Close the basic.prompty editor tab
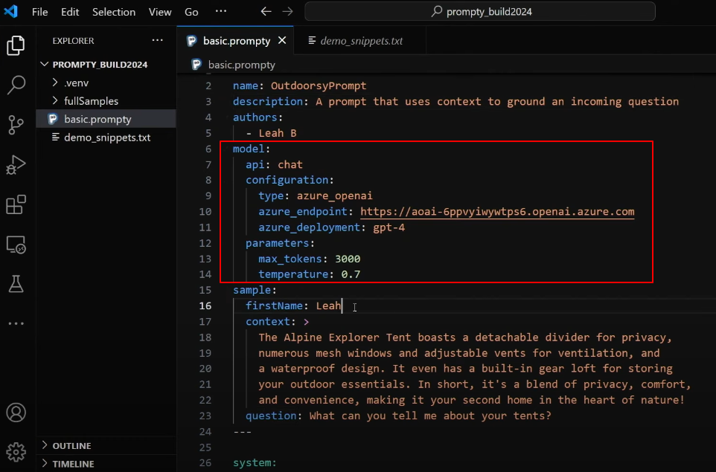The width and height of the screenshot is (716, 472). coord(282,41)
